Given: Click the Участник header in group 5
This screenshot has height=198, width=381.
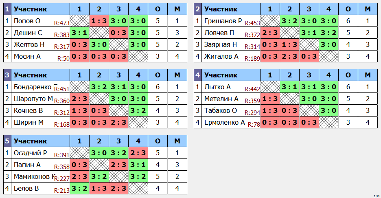Looking at the screenshot, I should 30,141.
